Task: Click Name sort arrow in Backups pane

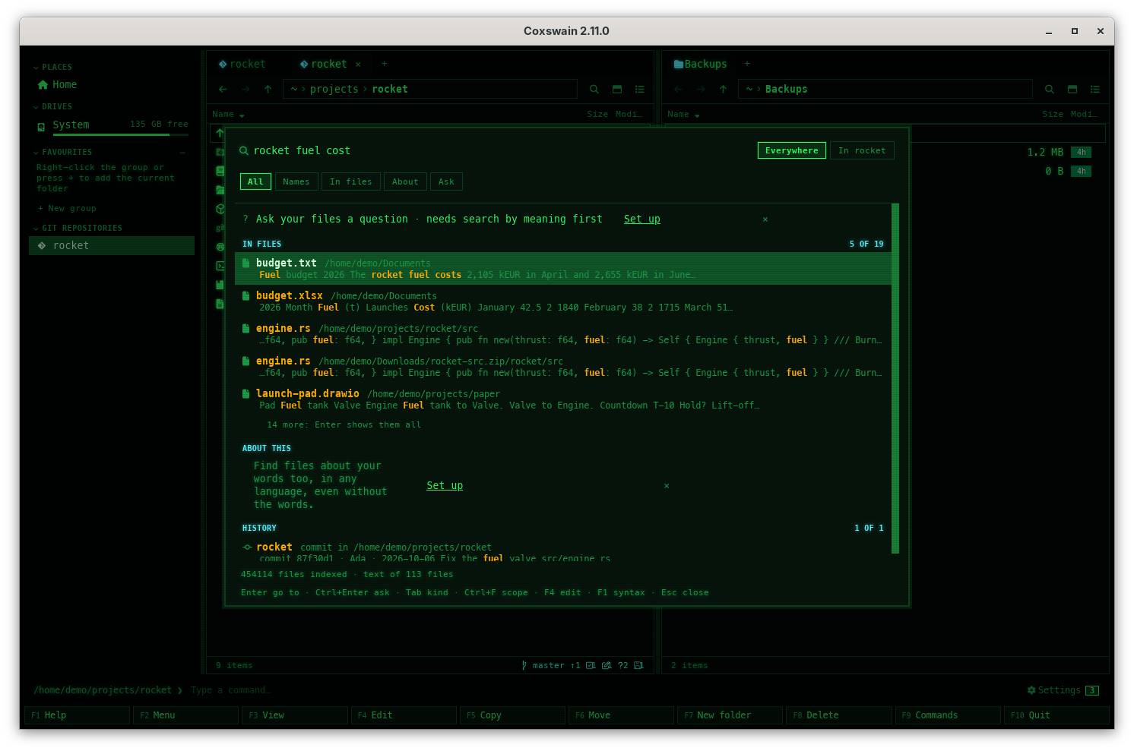Action: click(697, 115)
